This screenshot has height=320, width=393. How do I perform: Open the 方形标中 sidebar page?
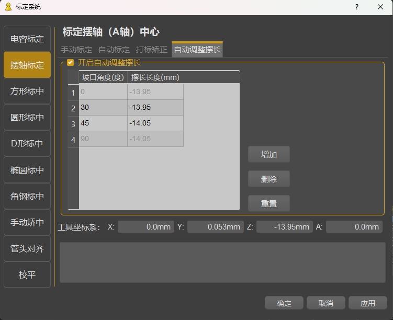click(x=27, y=91)
